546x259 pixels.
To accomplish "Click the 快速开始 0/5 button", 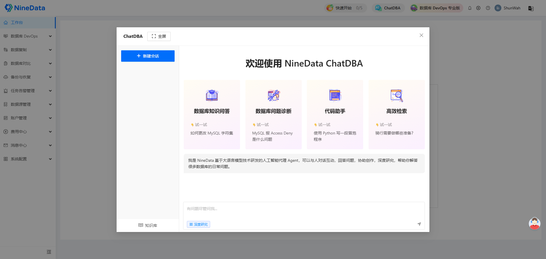I will point(346,8).
